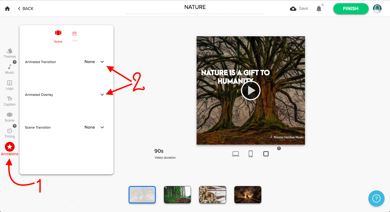Open Timing settings in sidebar
Image resolution: width=390 pixels, height=212 pixels.
pos(10,133)
